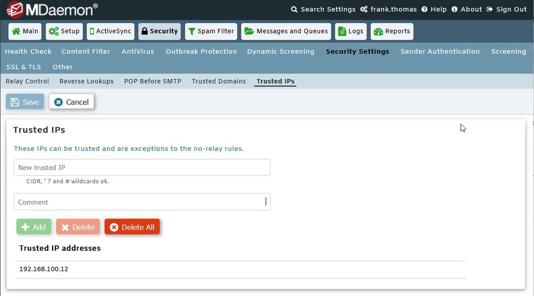Viewport: 534px width, 296px height.
Task: Open the ActiveSync section
Action: (x=111, y=31)
